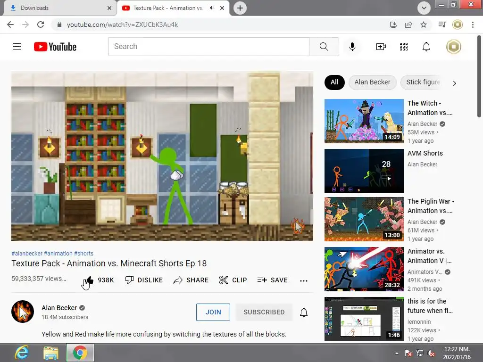
Task: Share the video using SHARE button
Action: [x=191, y=280]
